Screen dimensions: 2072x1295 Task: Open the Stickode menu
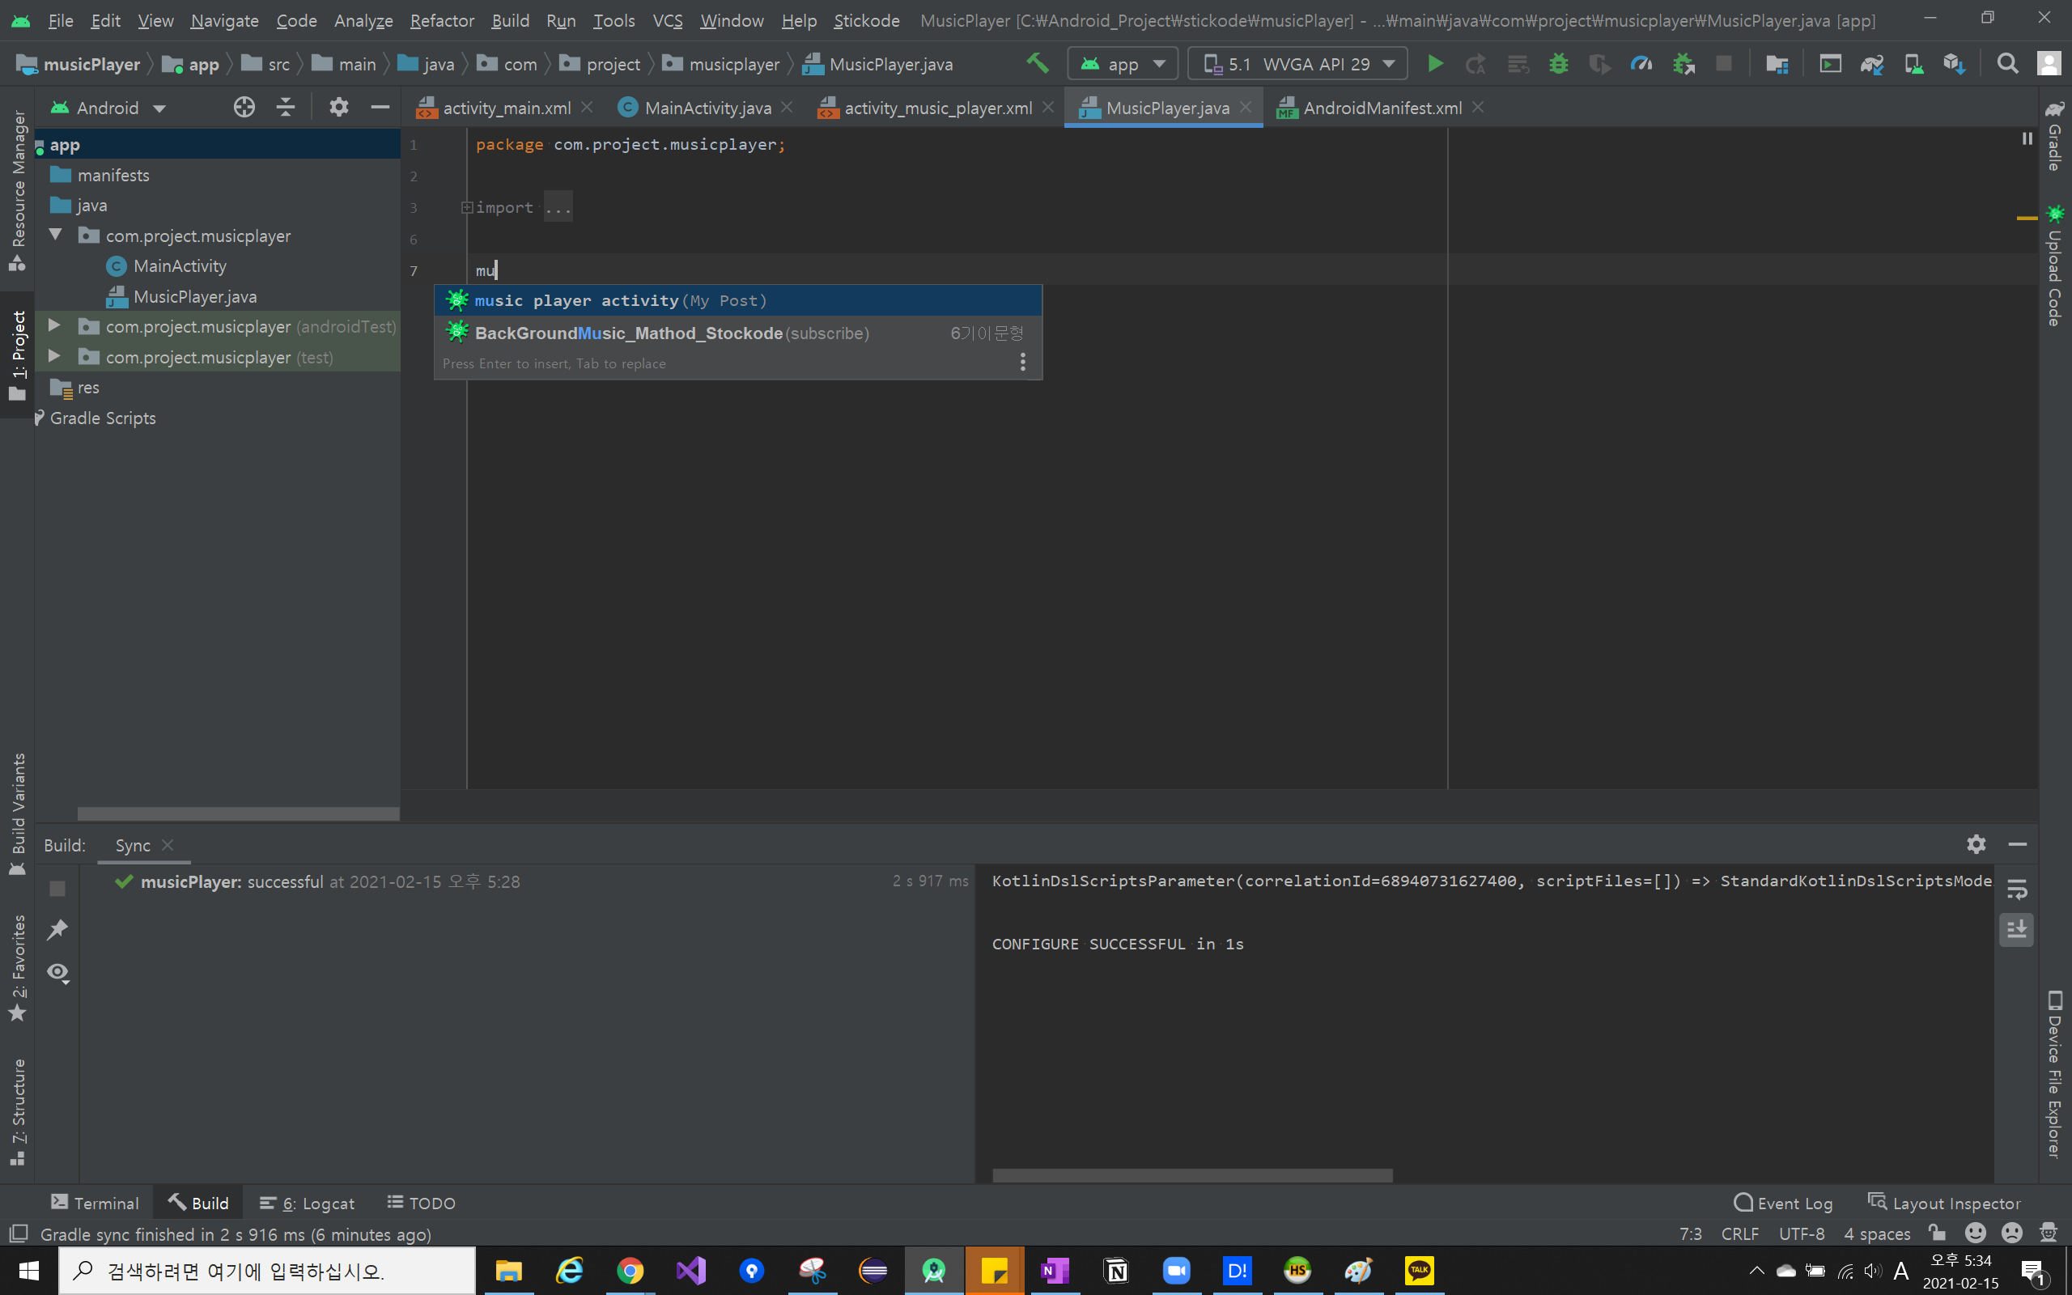(x=865, y=20)
